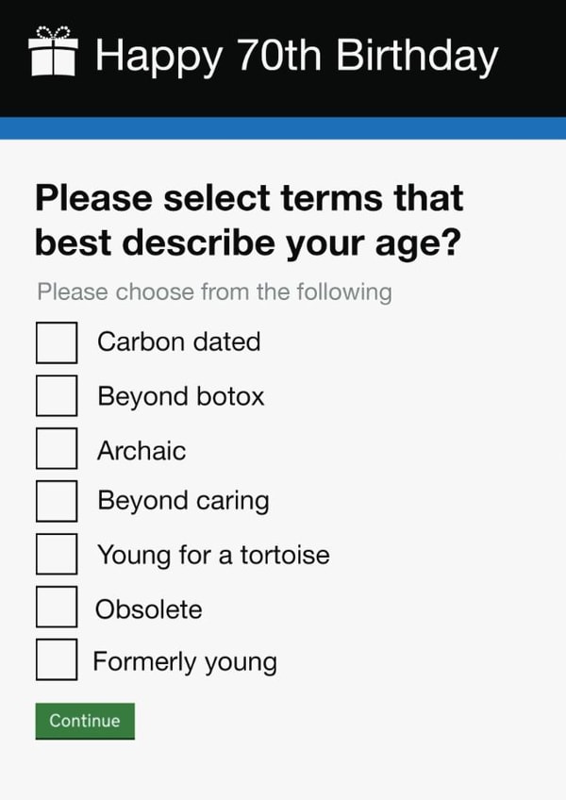Image resolution: width=566 pixels, height=800 pixels.
Task: Click the blue divider bar below header
Action: [283, 122]
